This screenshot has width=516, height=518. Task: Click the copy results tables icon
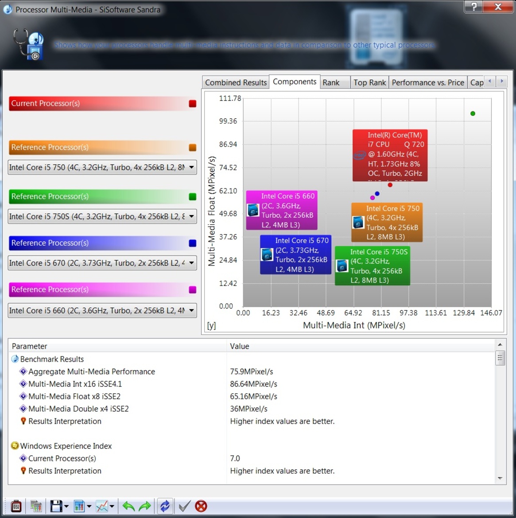[36, 506]
